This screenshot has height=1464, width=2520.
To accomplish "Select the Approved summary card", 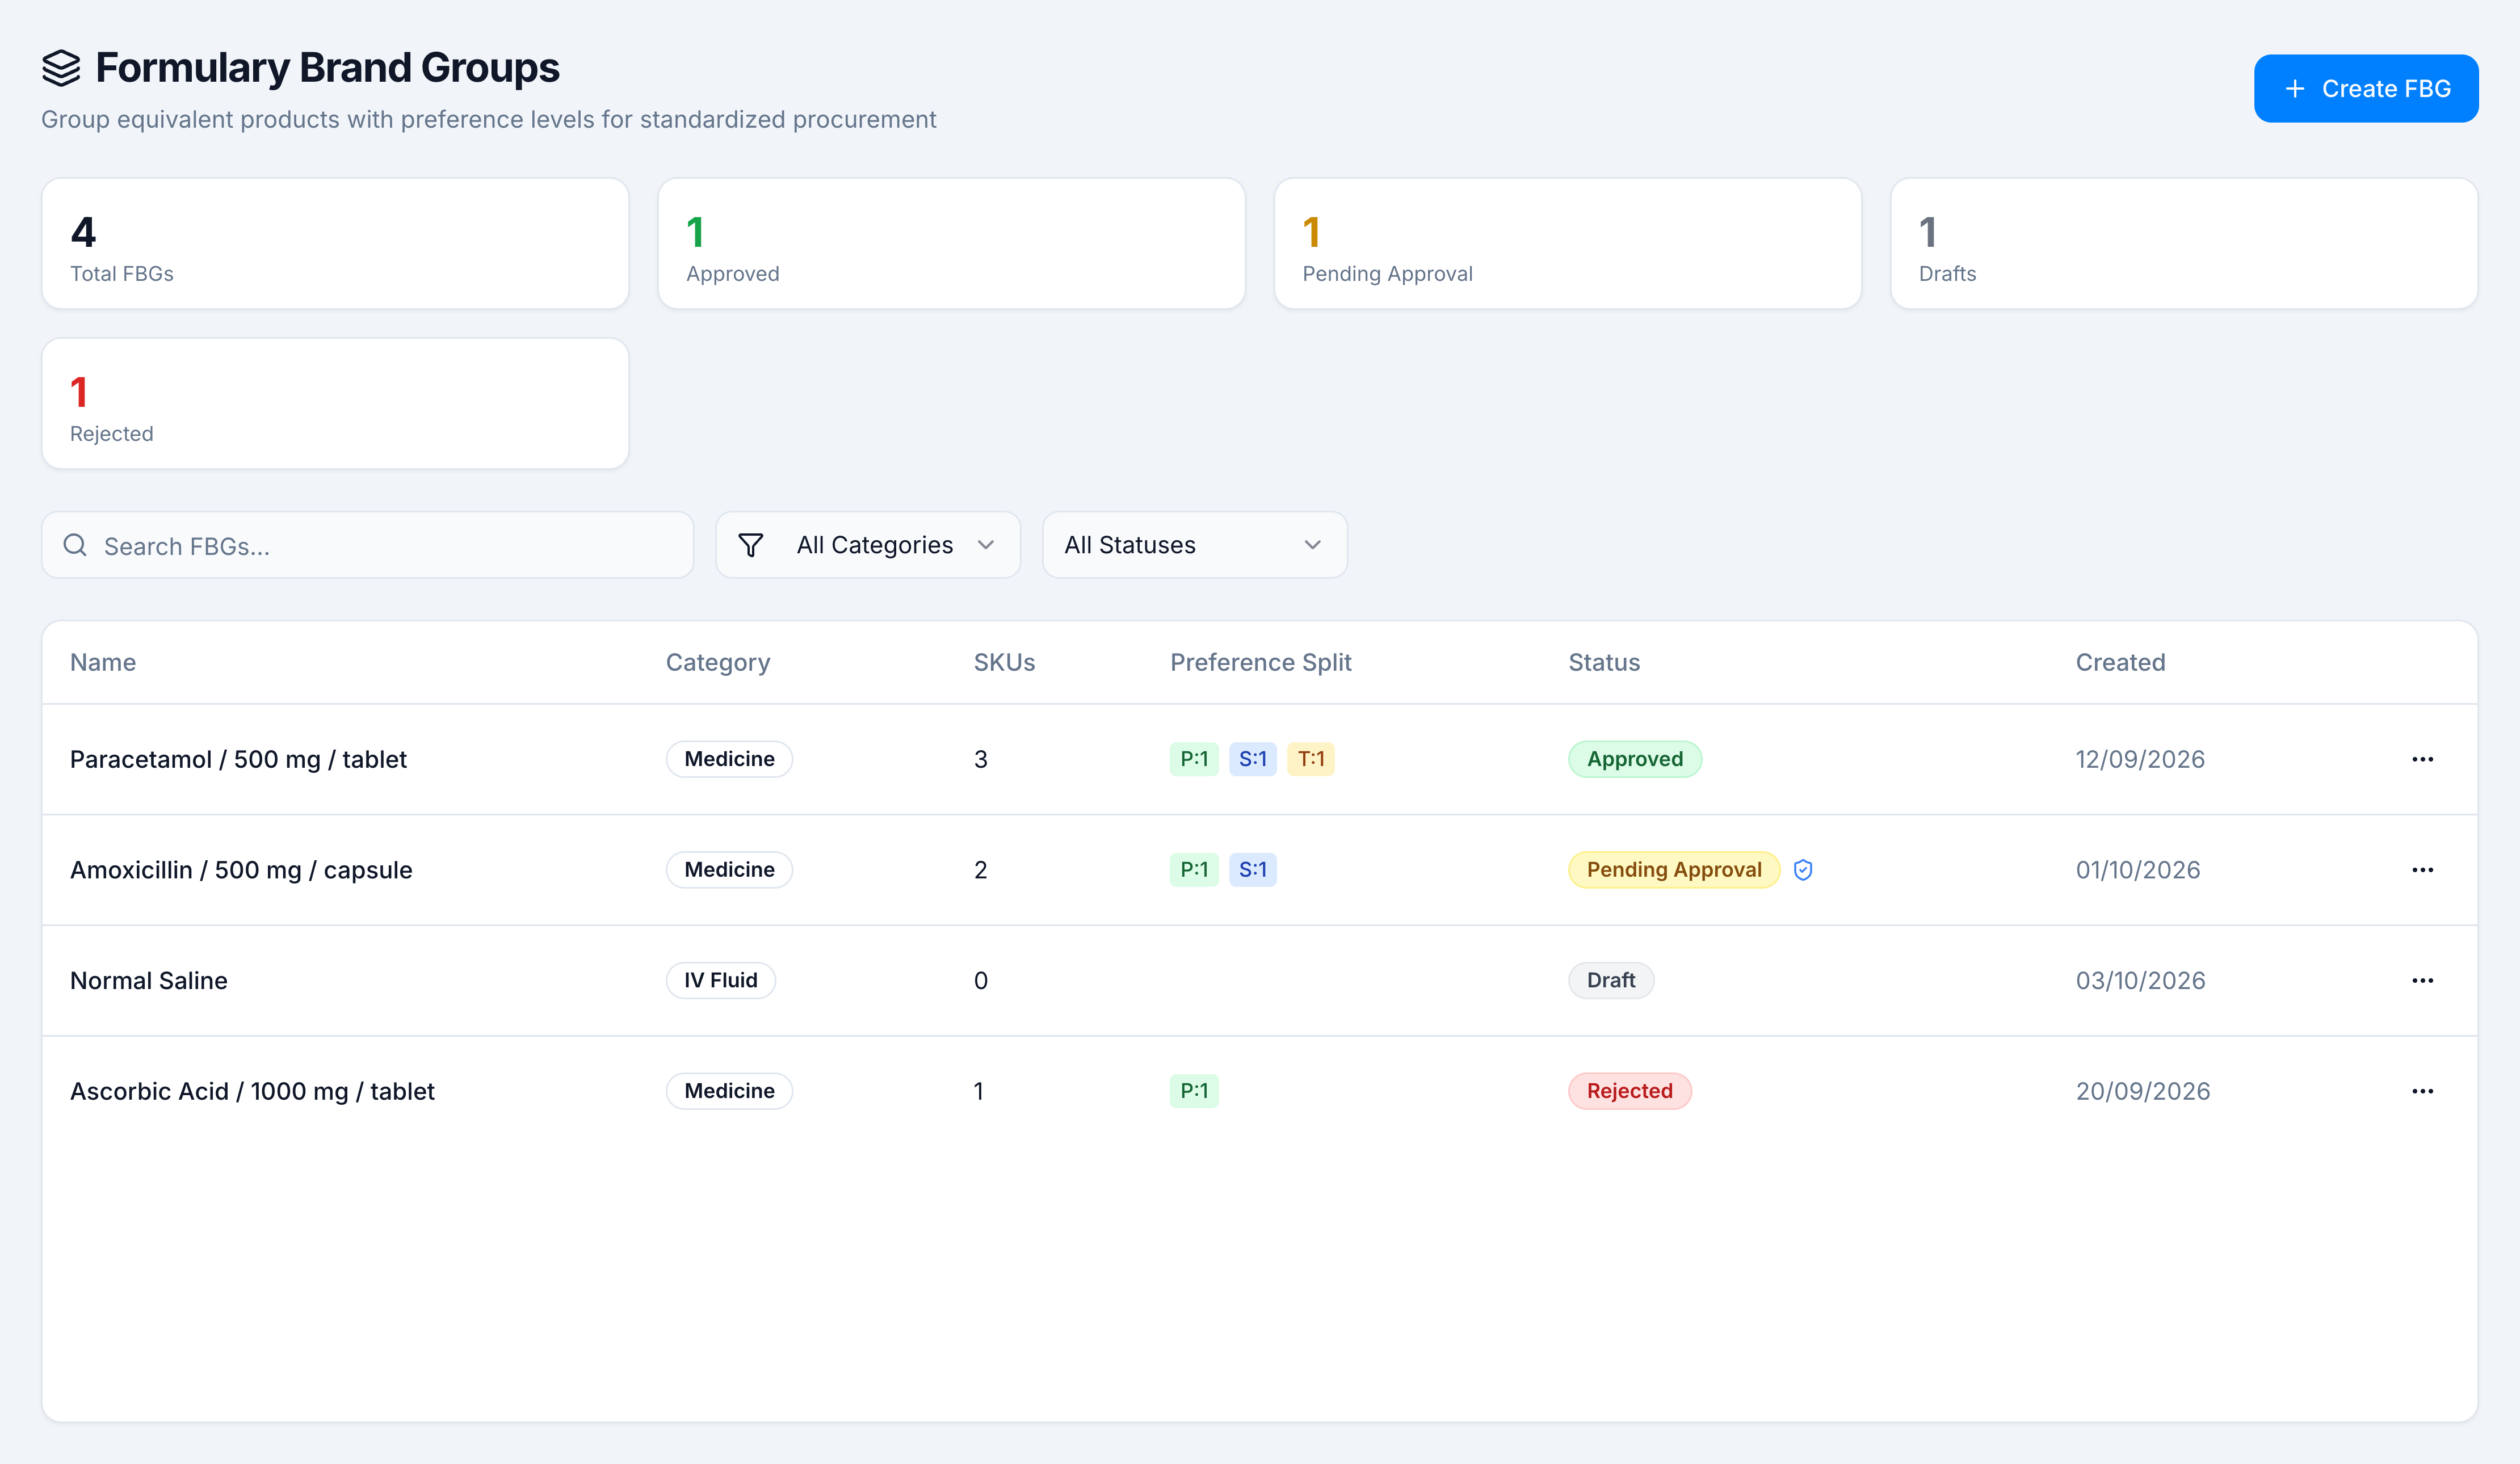I will point(951,244).
